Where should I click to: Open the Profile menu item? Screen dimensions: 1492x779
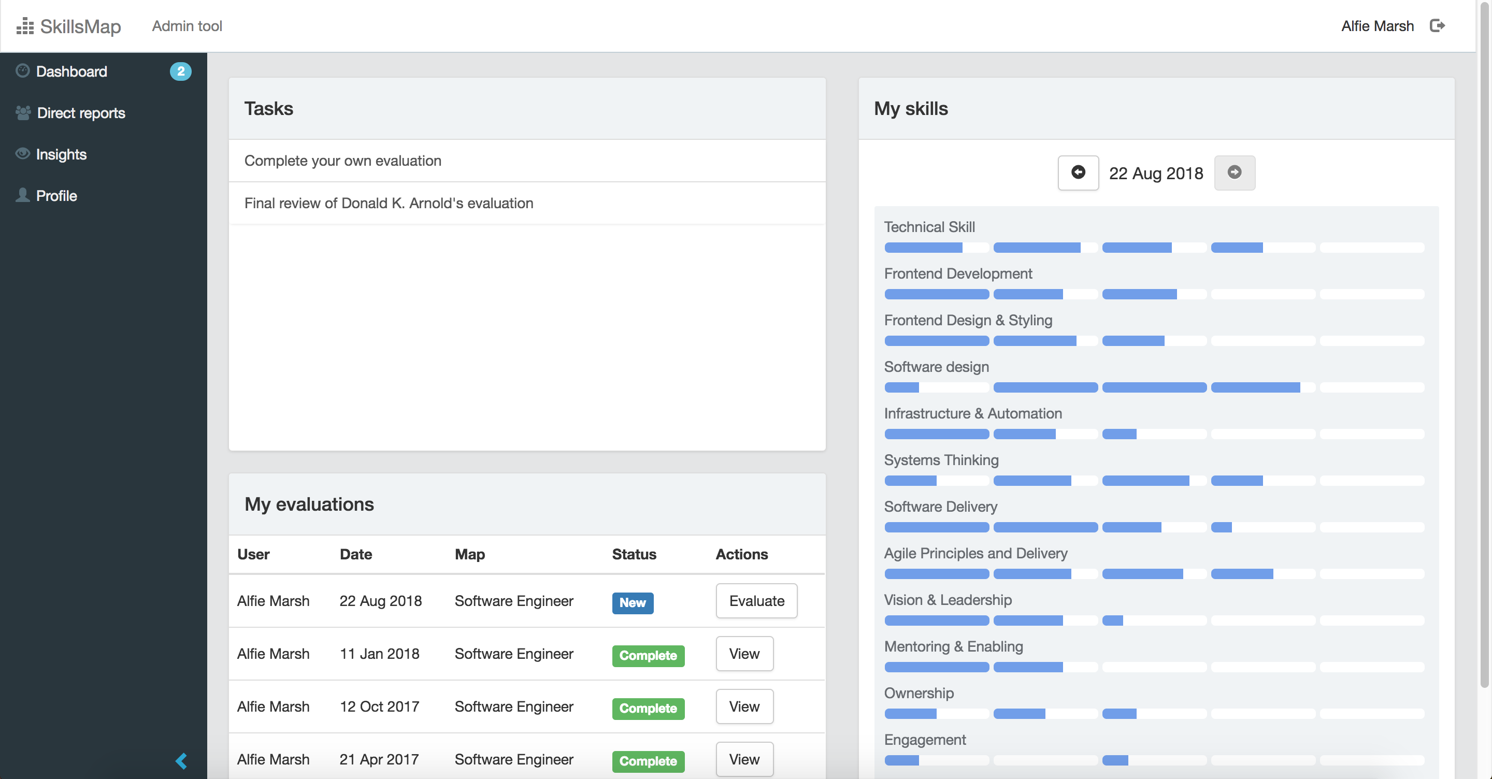56,196
